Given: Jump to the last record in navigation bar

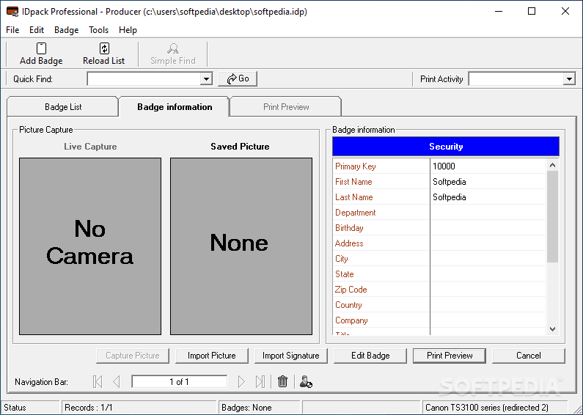Looking at the screenshot, I should [x=260, y=381].
